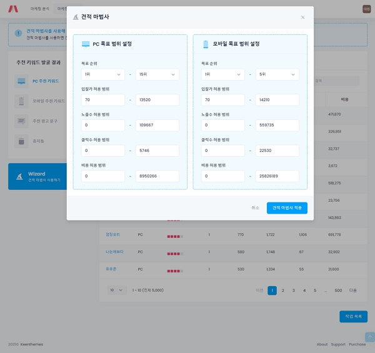Screen dimensions: 375x353
Task: Open the user avatar in the top-right corner
Action: [366, 9]
